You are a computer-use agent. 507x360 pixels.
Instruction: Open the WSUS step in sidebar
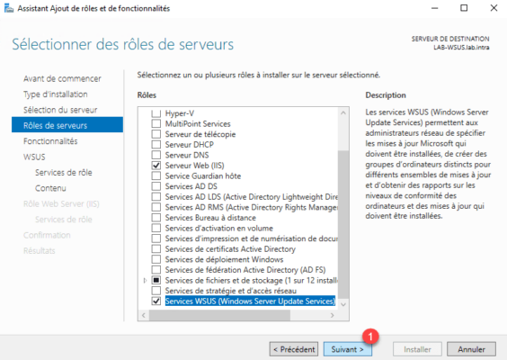34,157
